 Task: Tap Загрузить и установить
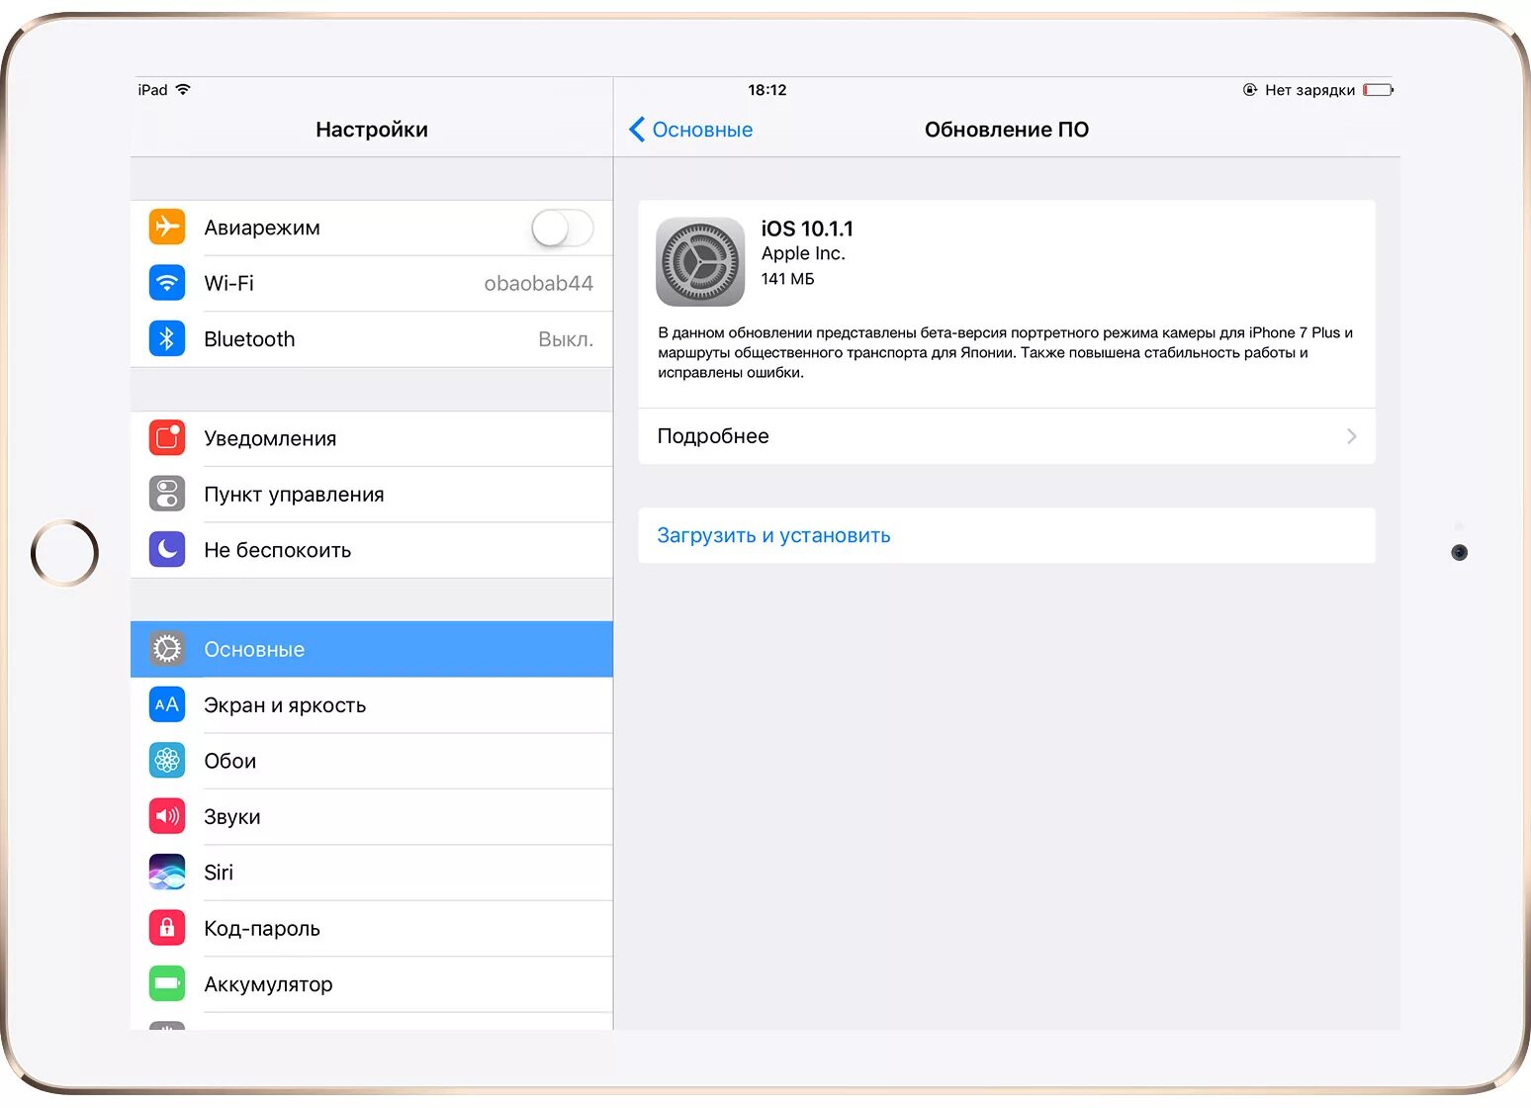[1007, 535]
